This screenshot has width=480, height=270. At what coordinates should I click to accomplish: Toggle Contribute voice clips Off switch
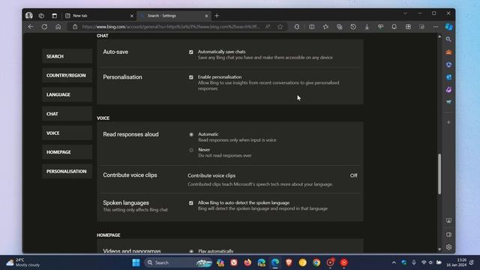353,175
